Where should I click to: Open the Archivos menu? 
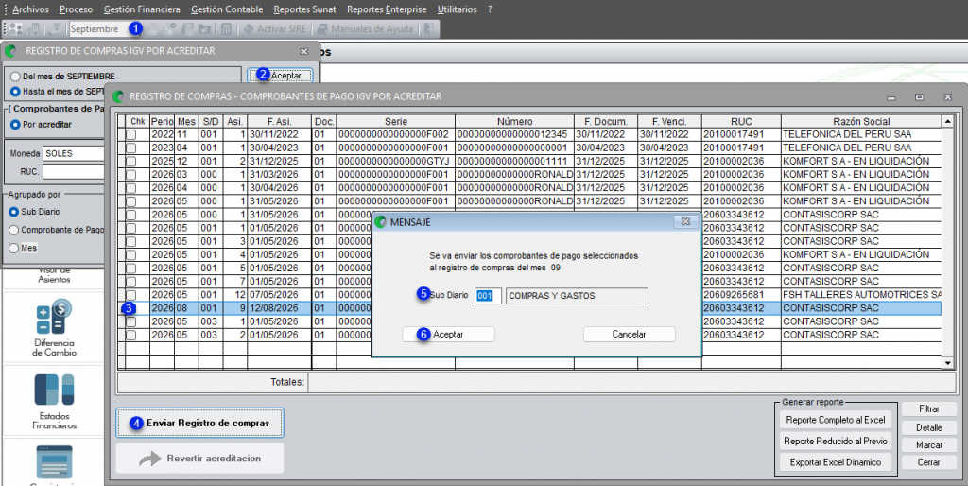[x=30, y=9]
